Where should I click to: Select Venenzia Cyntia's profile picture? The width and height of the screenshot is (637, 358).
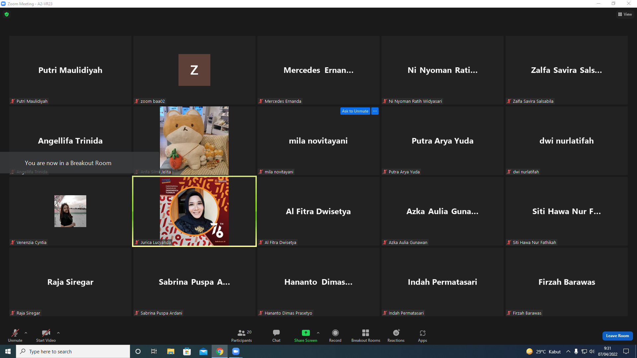tap(70, 211)
